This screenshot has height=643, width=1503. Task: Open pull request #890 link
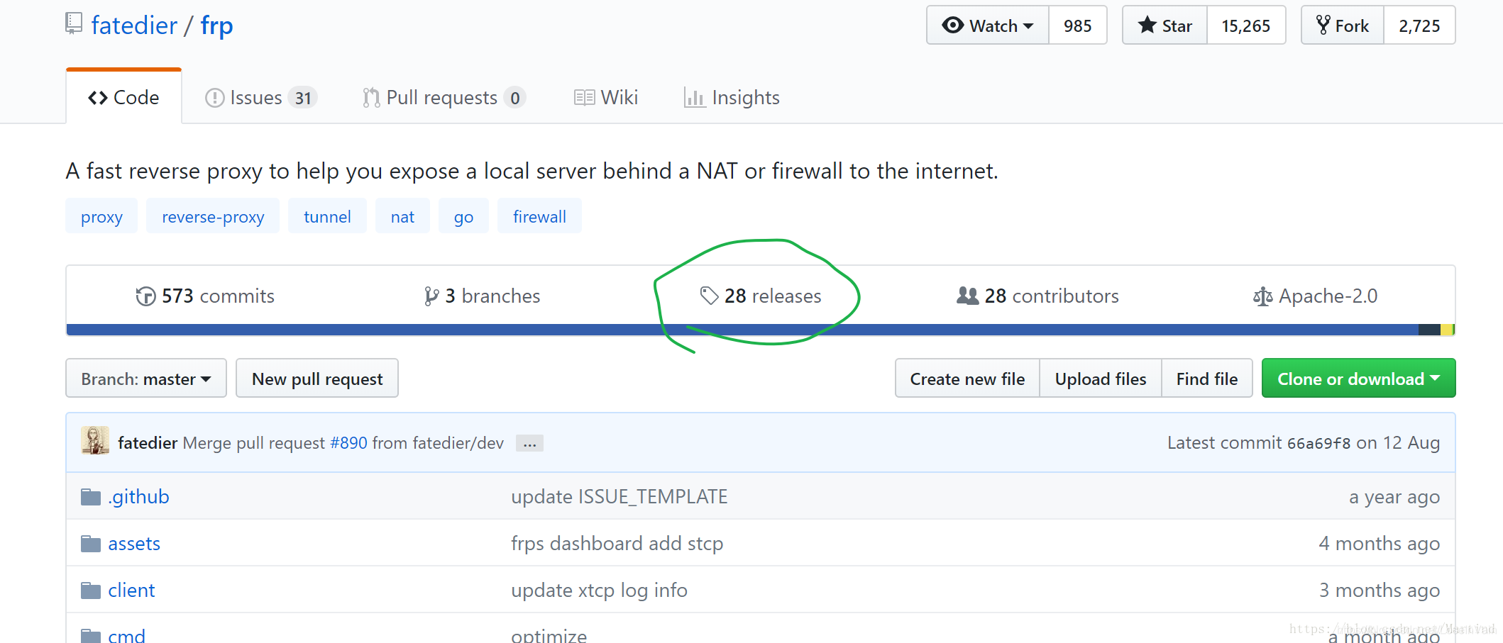(x=348, y=443)
